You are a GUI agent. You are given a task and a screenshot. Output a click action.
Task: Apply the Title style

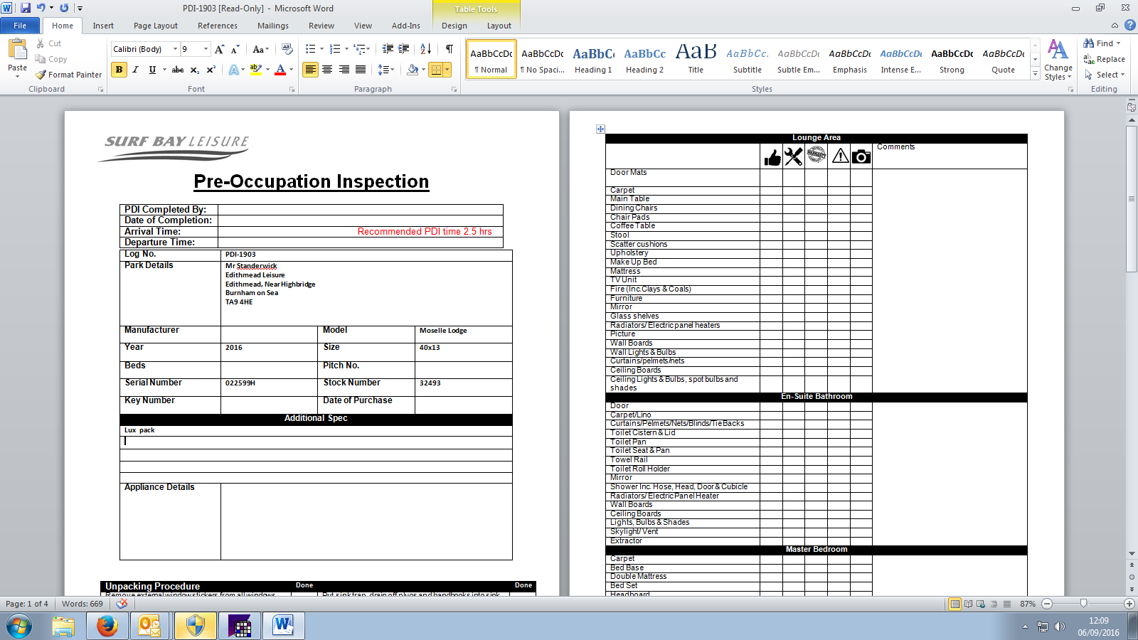696,59
